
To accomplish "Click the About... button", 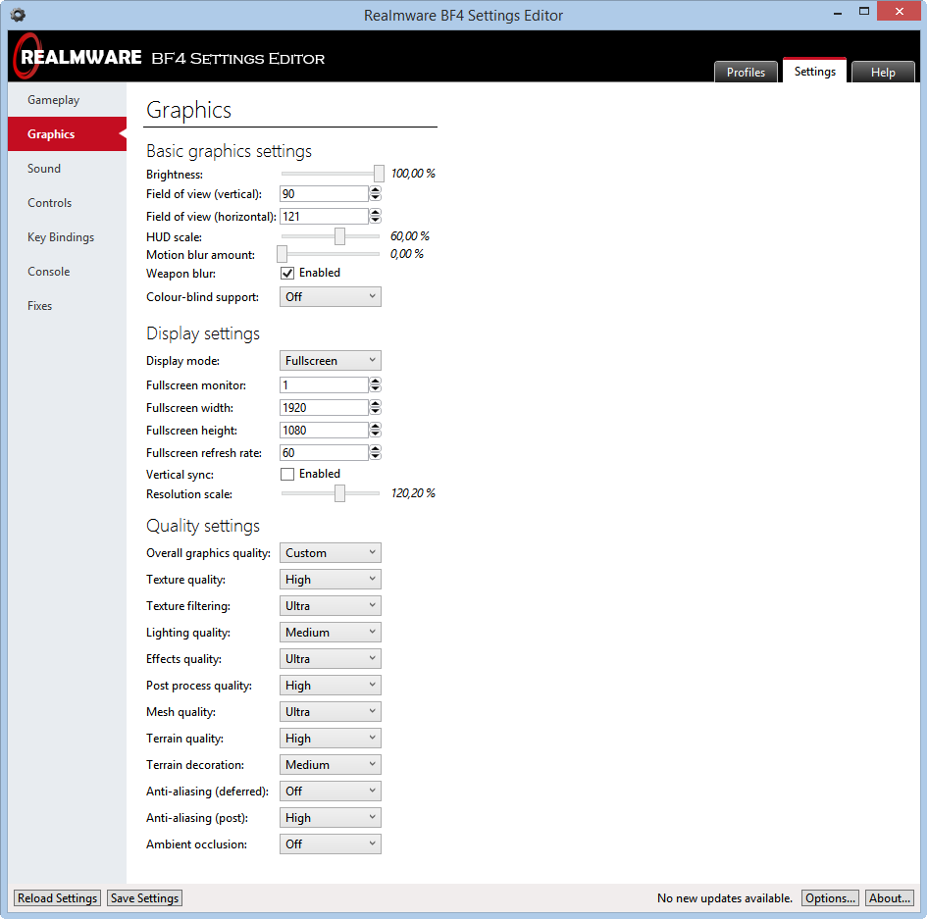I will tap(889, 897).
